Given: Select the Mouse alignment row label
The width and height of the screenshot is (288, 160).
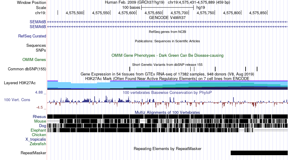Looking at the screenshot, I should (40, 121).
